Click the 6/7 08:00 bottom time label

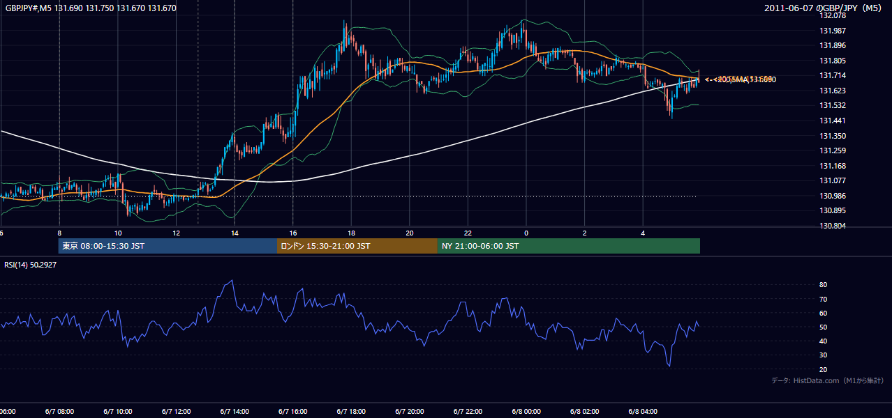click(x=59, y=412)
